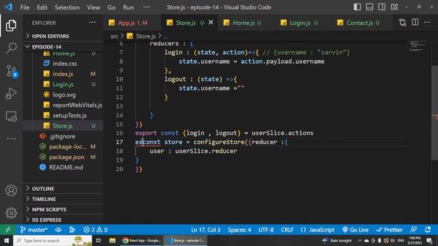Open Windows Start menu
The image size is (438, 246).
pyautogui.click(x=6, y=241)
